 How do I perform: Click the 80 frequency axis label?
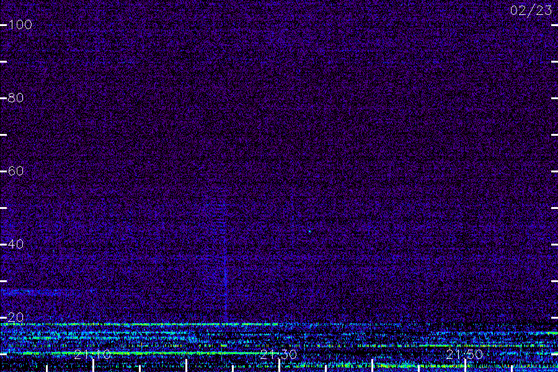coord(15,97)
